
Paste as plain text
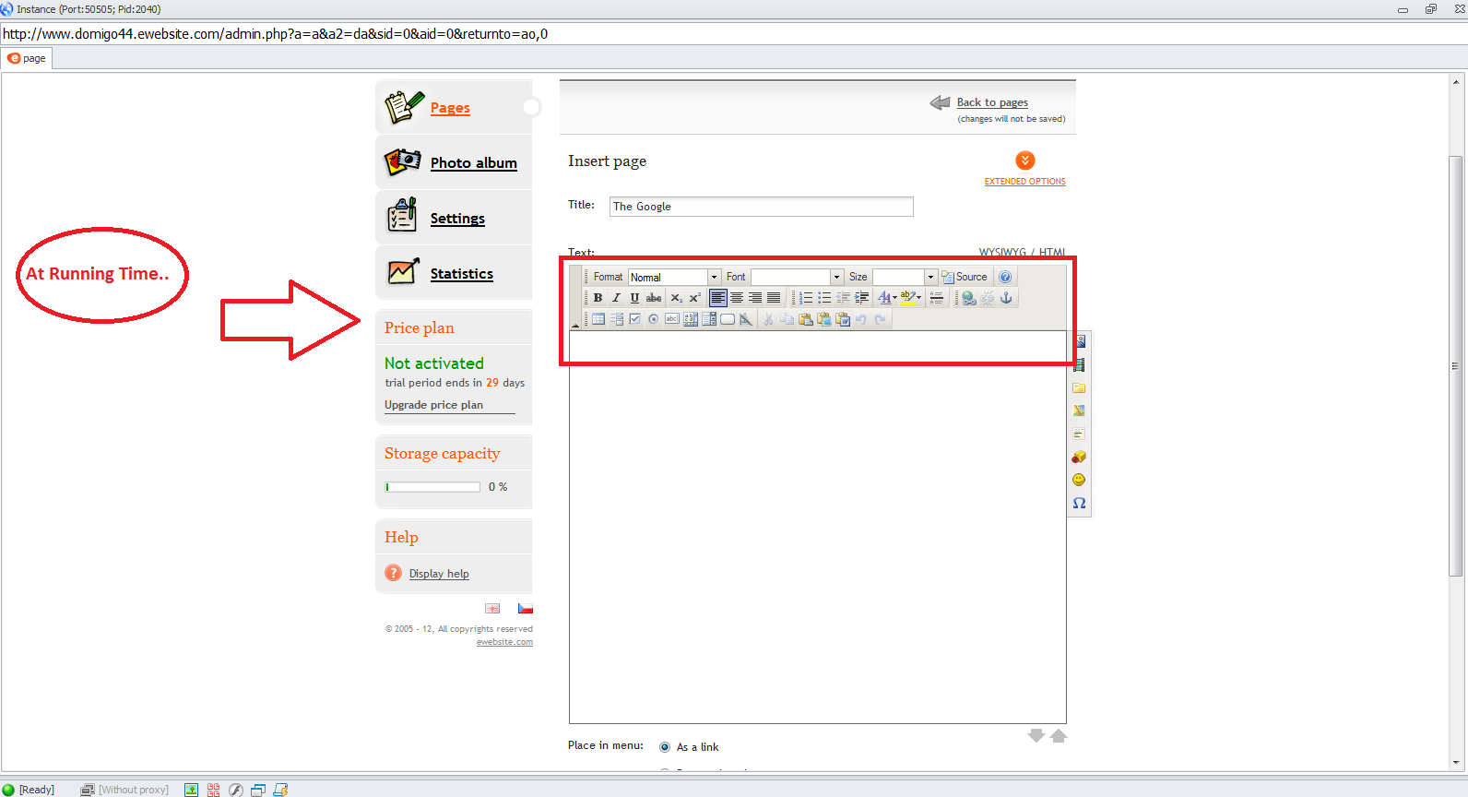point(824,319)
